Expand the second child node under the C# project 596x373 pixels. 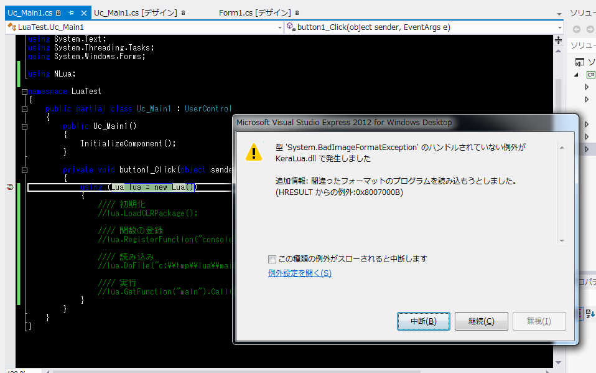(x=587, y=100)
